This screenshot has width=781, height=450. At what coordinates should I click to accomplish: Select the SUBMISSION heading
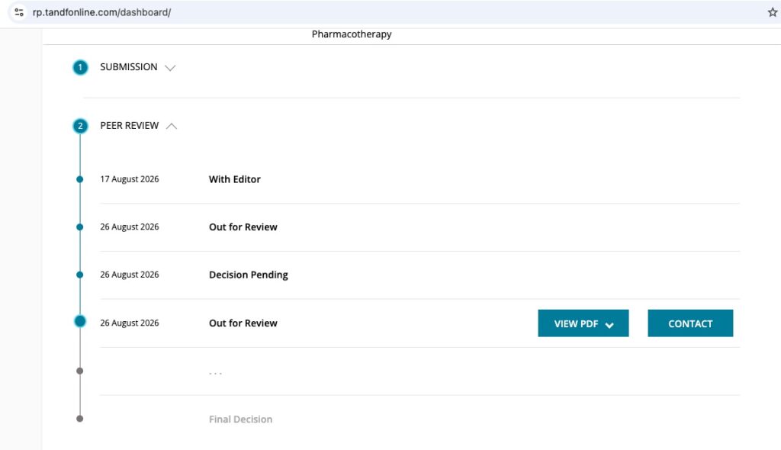(x=128, y=67)
